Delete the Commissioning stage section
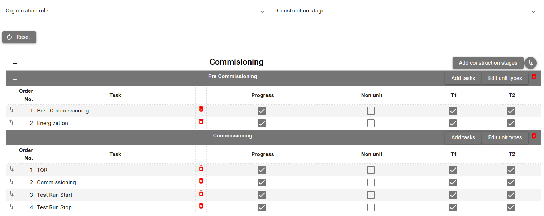This screenshot has height=216, width=544. tap(534, 136)
